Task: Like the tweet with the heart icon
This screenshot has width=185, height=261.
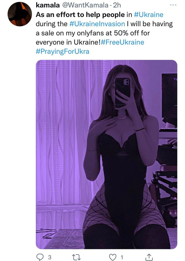Action: (114, 256)
